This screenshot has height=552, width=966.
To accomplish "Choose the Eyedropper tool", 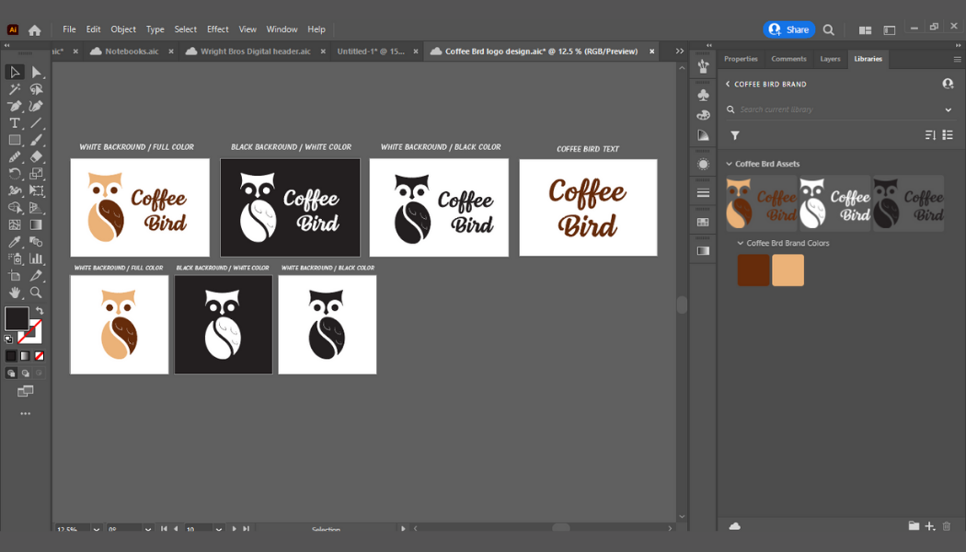I will 15,242.
